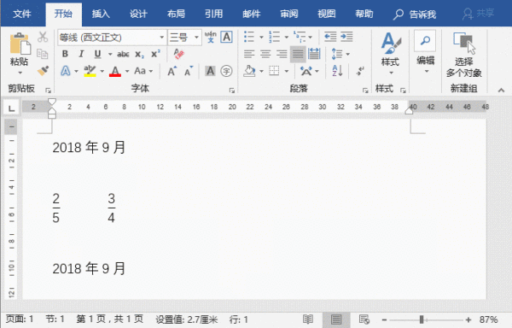Switch to Web Layout view icon
The image size is (512, 328).
pos(364,319)
